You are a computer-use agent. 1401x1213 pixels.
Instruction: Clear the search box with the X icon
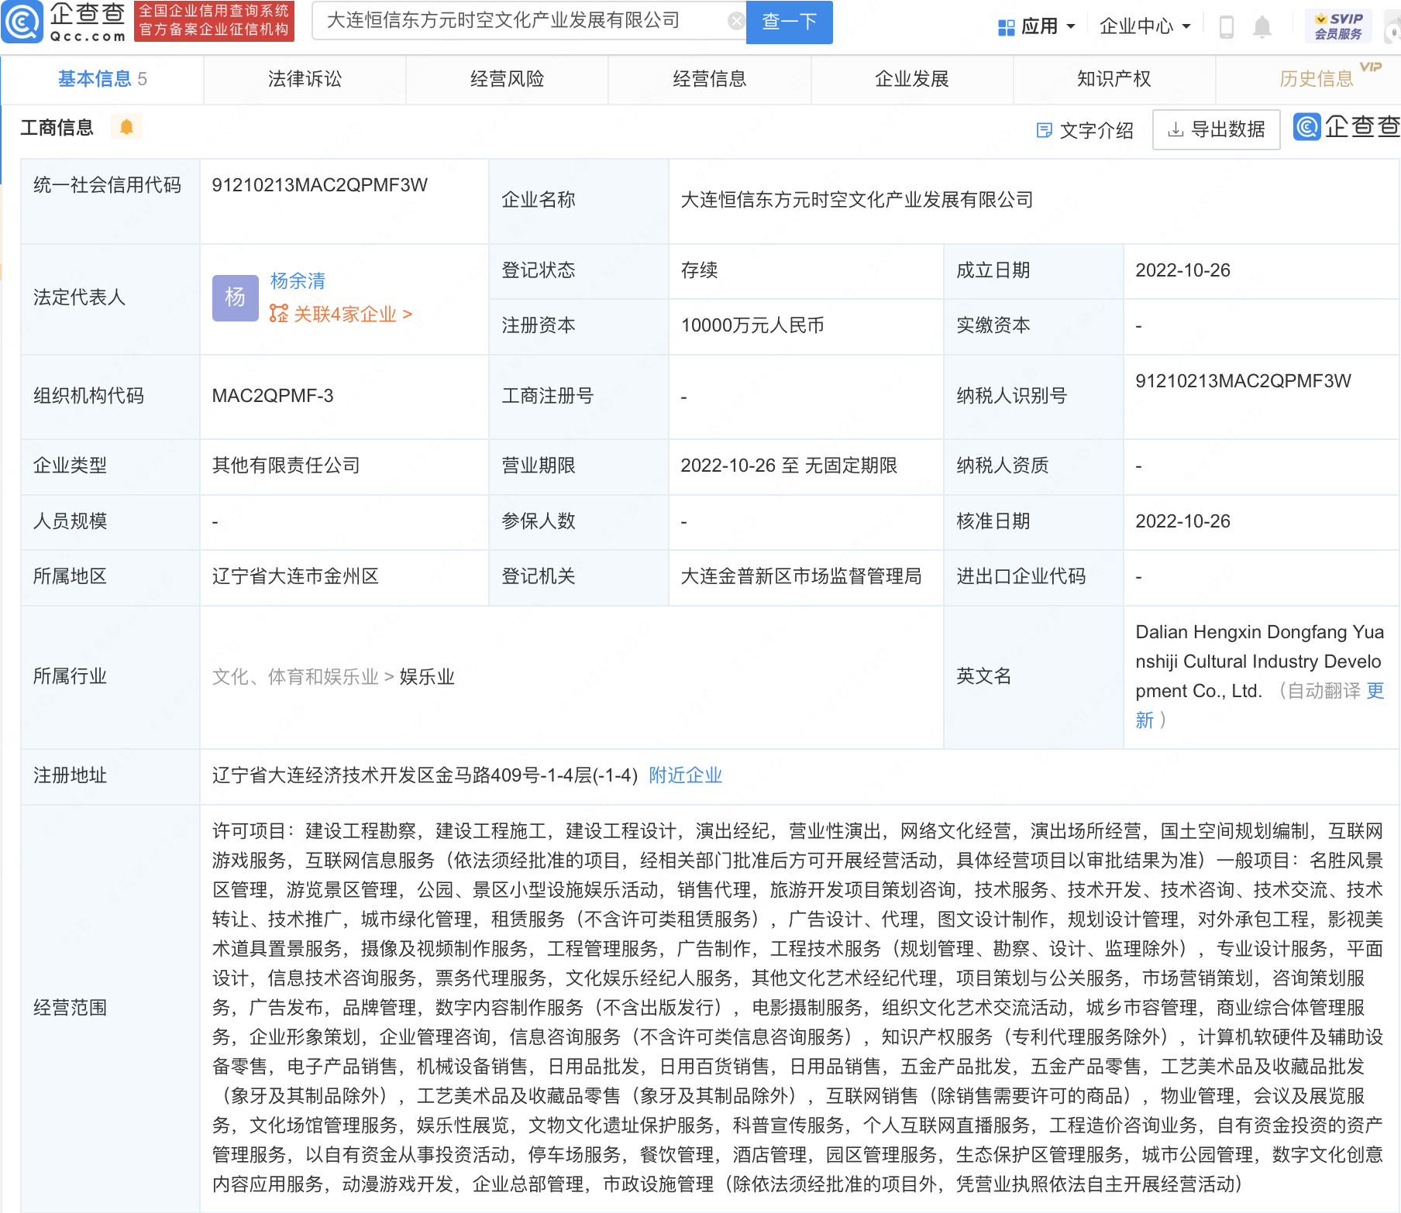tap(736, 21)
